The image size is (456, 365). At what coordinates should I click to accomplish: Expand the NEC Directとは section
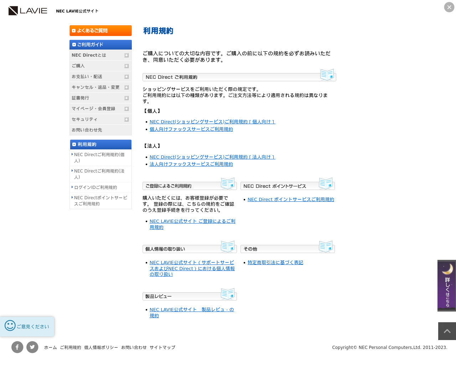(100, 55)
